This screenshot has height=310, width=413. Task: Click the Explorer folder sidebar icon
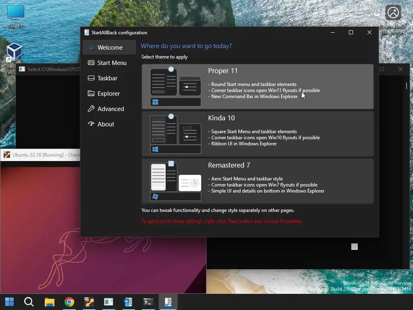(x=91, y=93)
